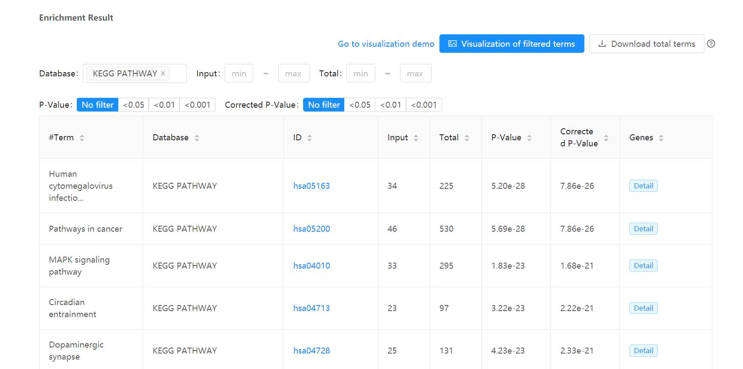Click Visualization of filtered terms button
The width and height of the screenshot is (743, 369).
511,44
